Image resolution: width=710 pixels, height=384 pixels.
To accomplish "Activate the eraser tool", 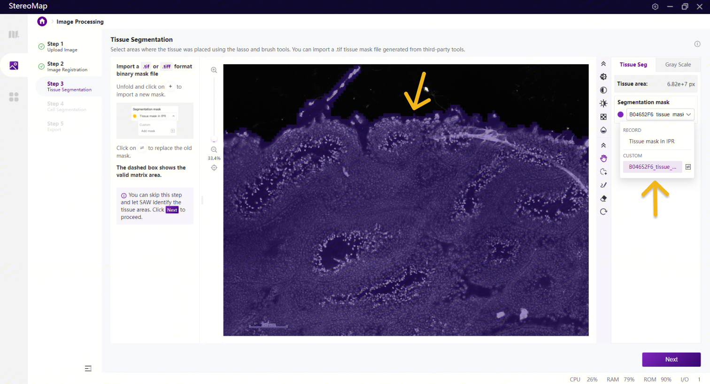I will tap(603, 198).
